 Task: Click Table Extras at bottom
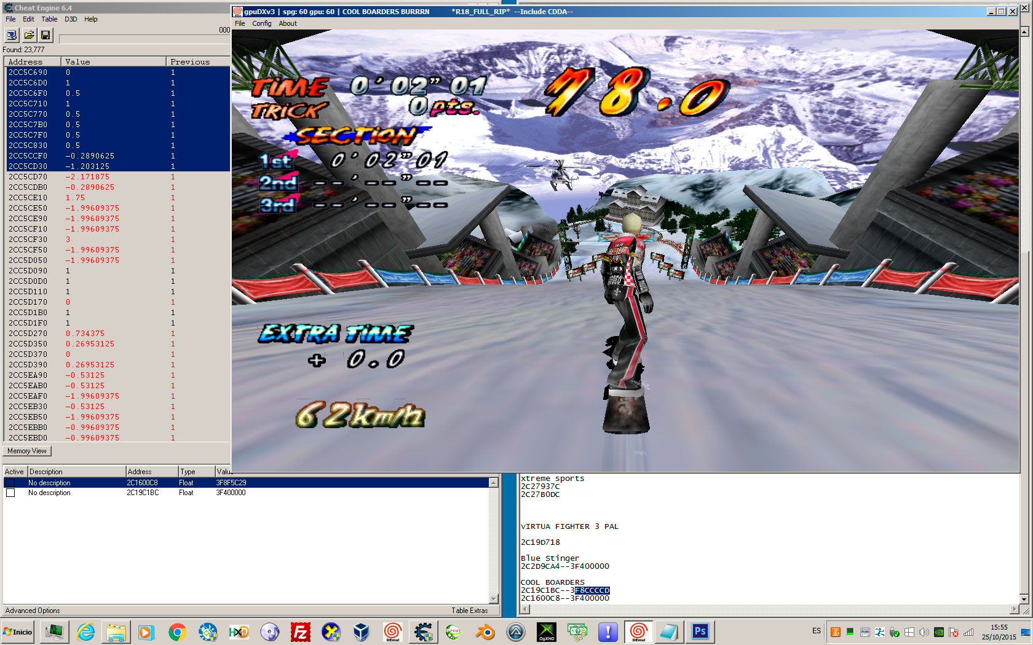click(x=469, y=611)
